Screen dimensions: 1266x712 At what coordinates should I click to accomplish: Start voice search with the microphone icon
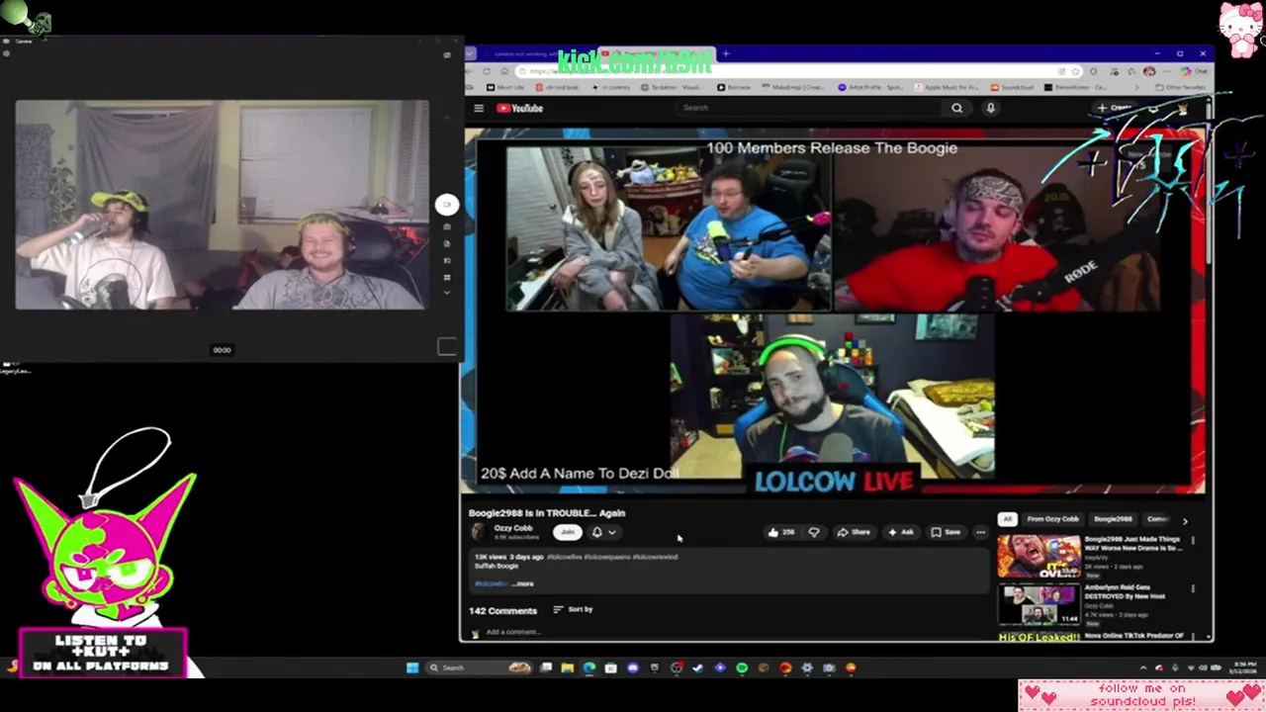tap(990, 108)
